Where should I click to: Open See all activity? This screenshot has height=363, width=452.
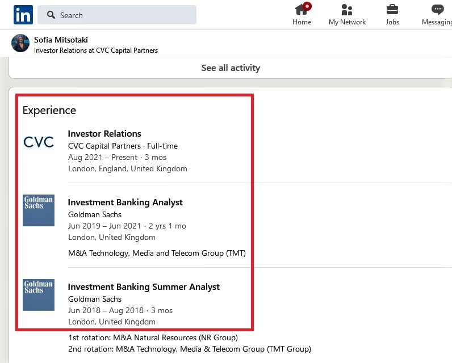231,68
